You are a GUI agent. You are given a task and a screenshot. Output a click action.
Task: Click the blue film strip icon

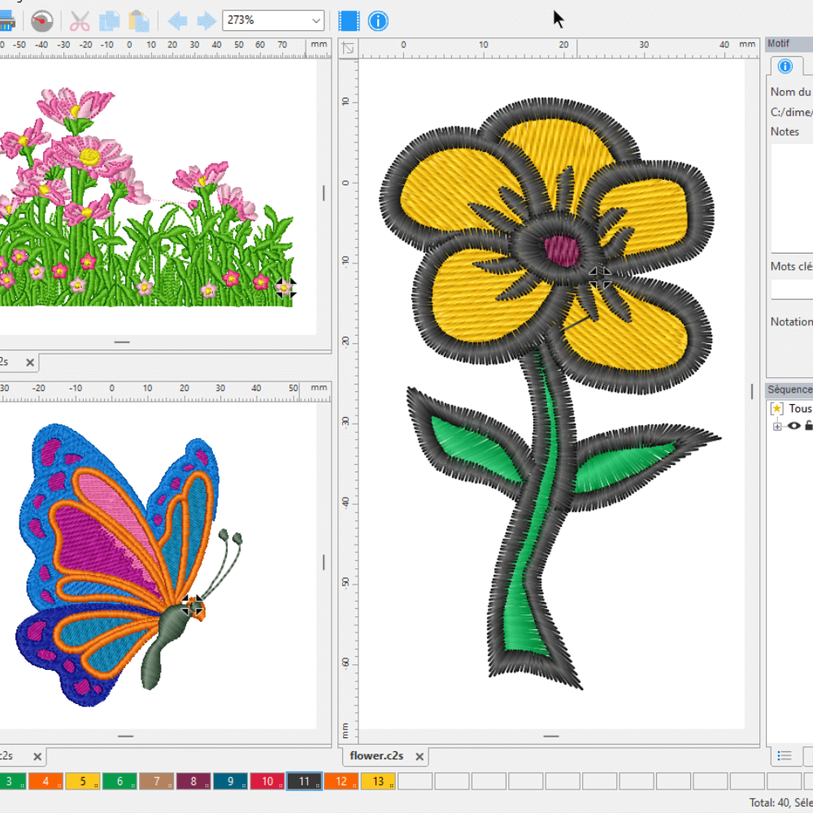coord(349,20)
